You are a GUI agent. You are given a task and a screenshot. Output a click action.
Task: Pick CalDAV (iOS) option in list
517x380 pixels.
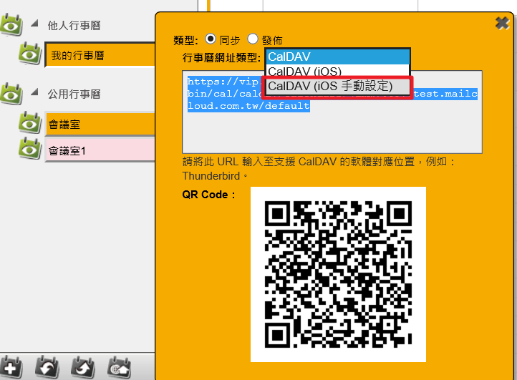point(338,71)
